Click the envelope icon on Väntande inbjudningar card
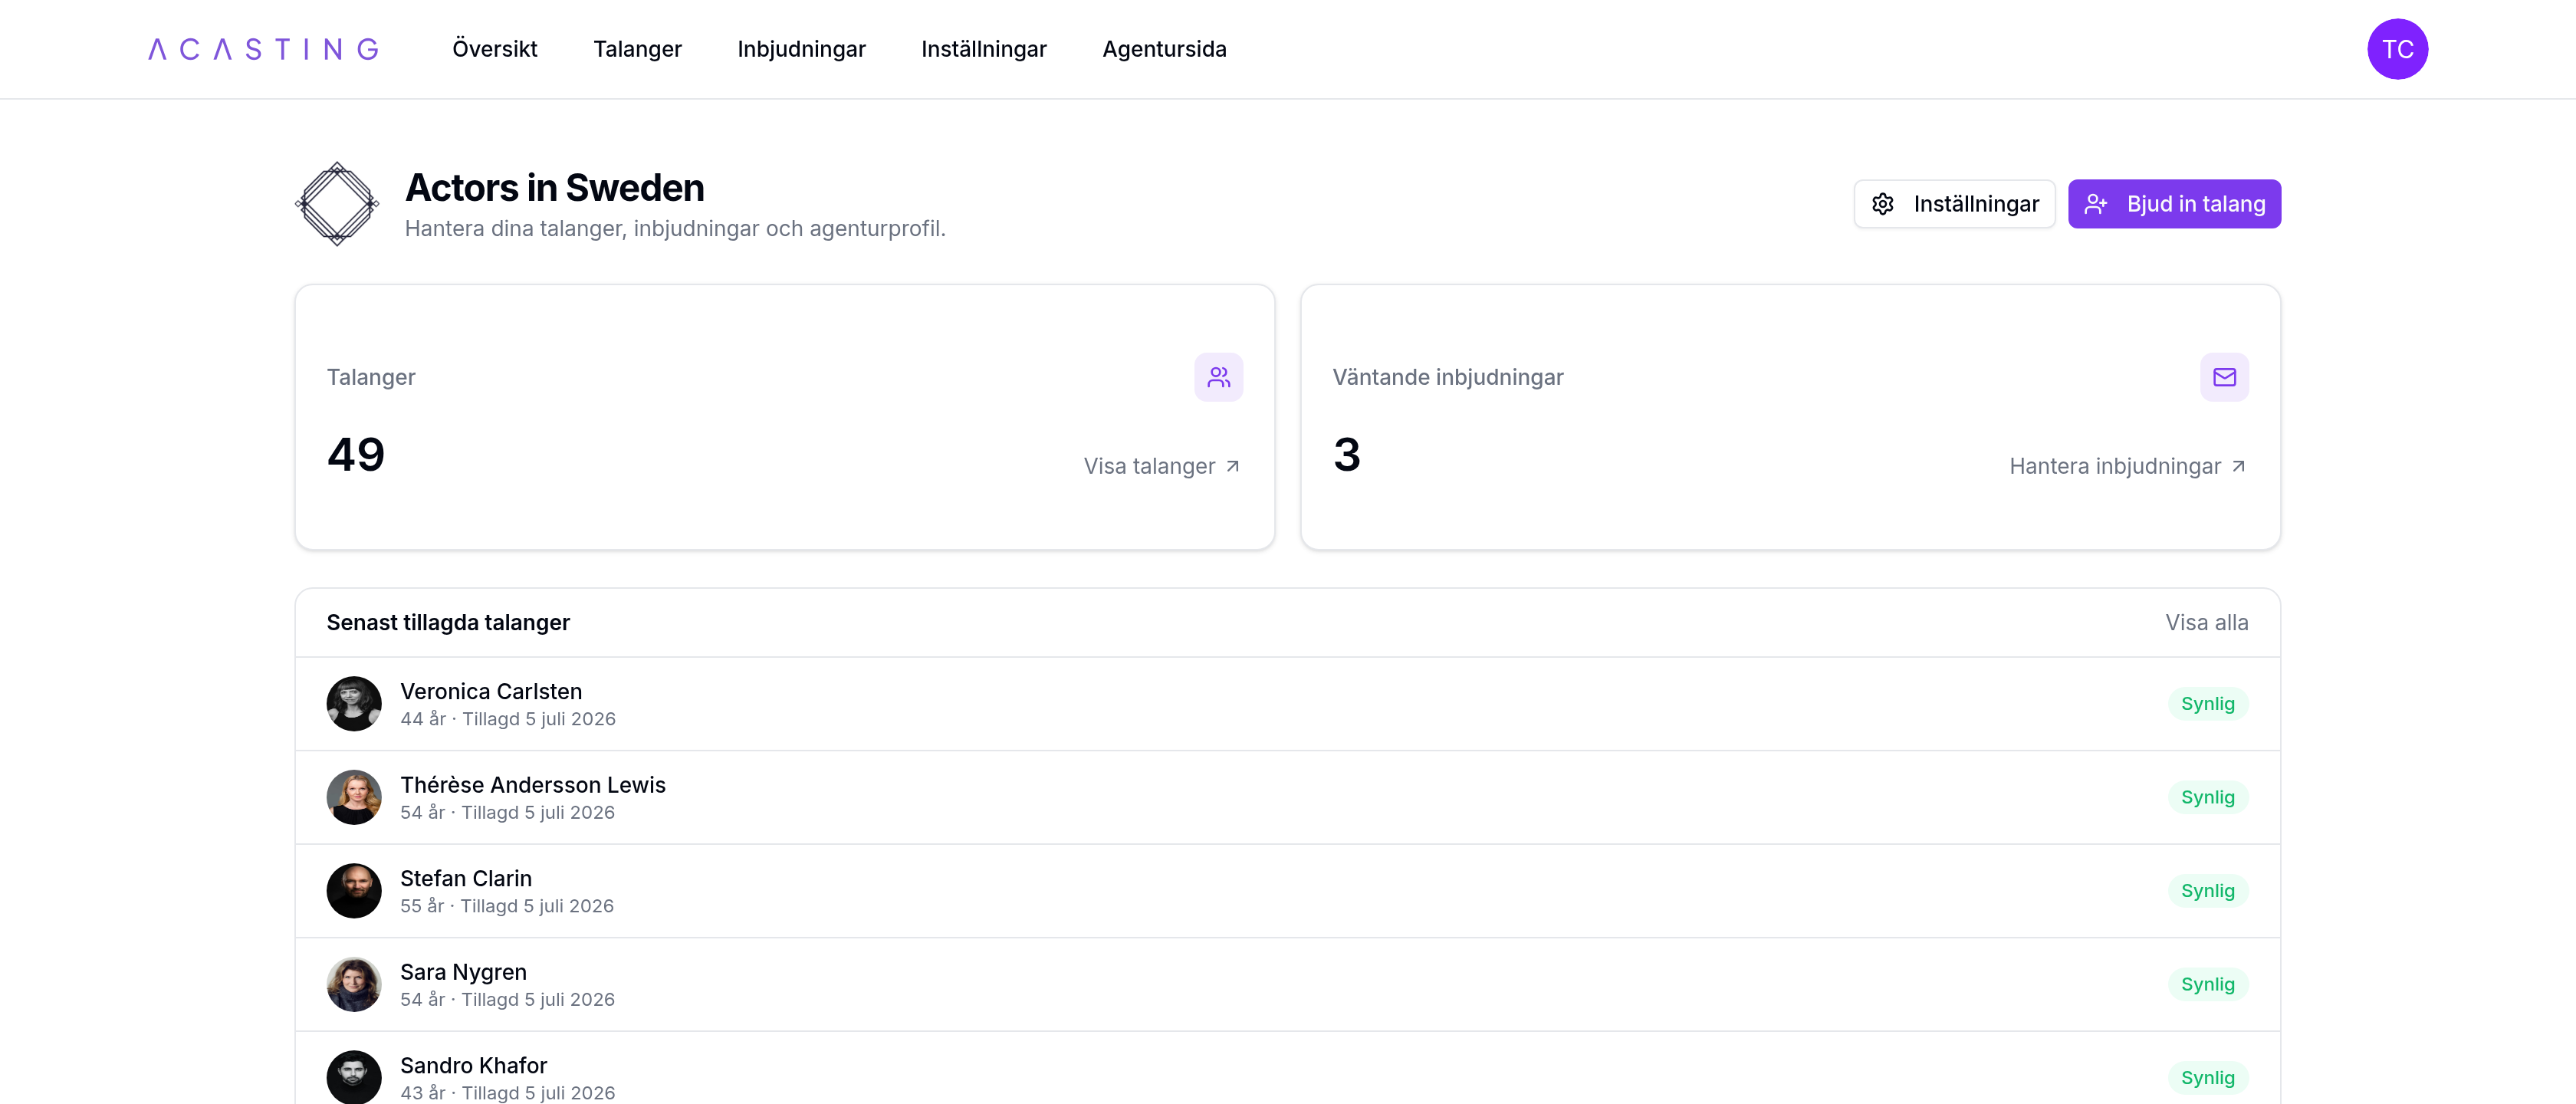 [x=2224, y=377]
